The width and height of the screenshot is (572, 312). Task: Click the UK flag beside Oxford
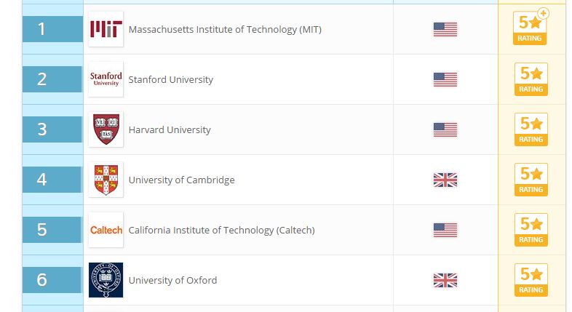(x=445, y=280)
